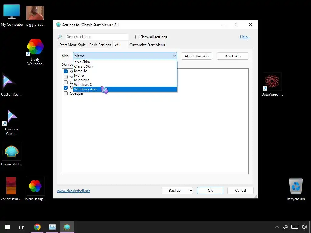Minimize the Classic Start Menu settings window

click(x=223, y=25)
